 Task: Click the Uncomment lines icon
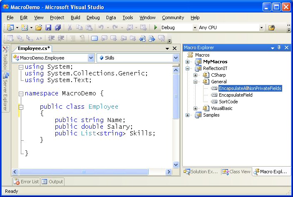point(82,38)
